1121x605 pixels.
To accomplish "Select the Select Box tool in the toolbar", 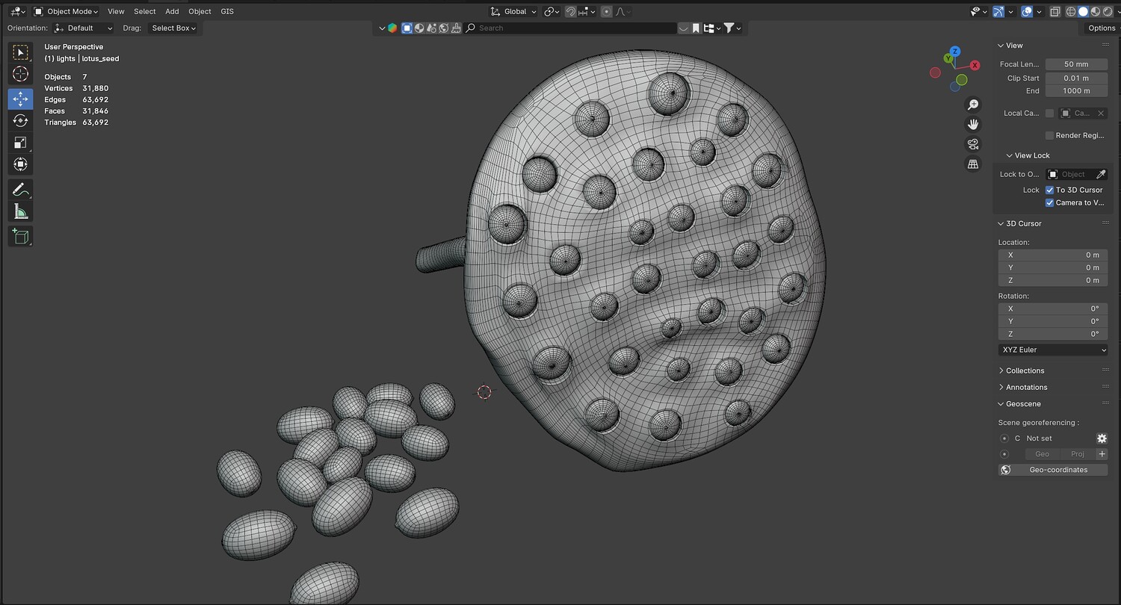I will pos(20,52).
